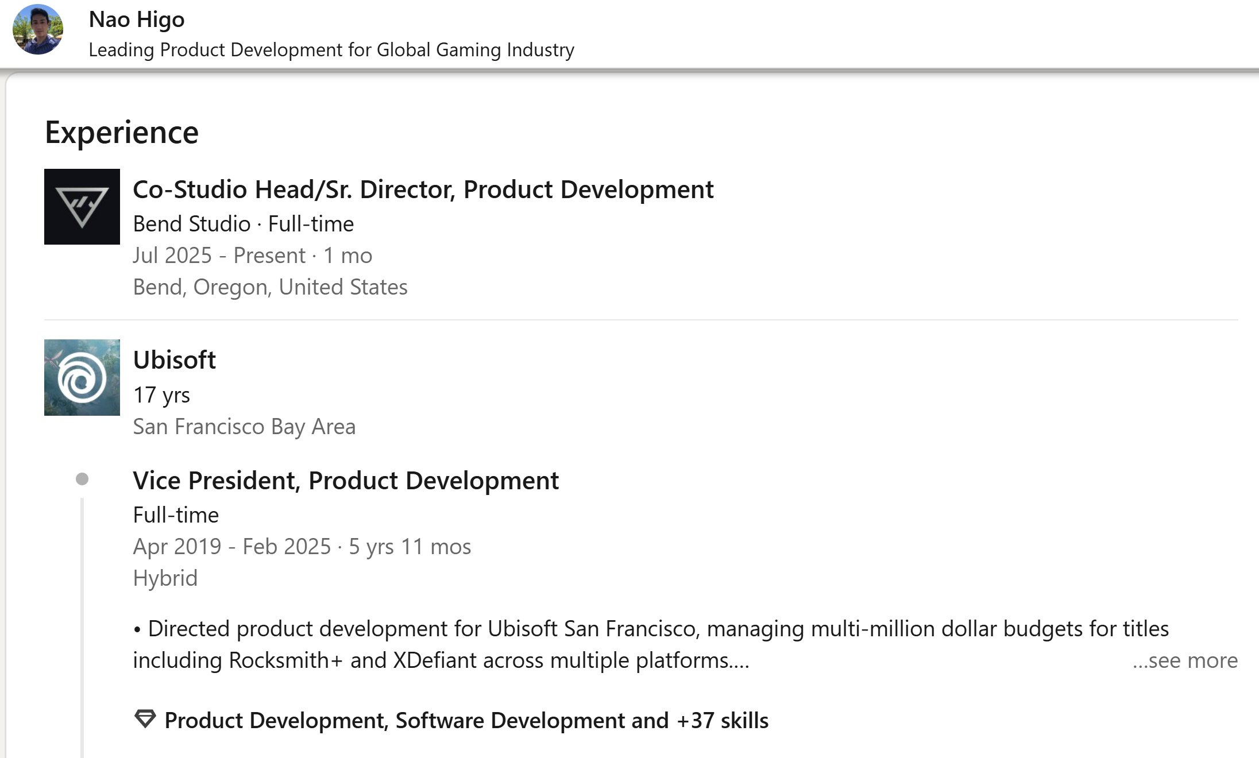Viewport: 1259px width, 758px height.
Task: Open Co-Studio Head/Sr. Director job title
Action: pos(423,189)
